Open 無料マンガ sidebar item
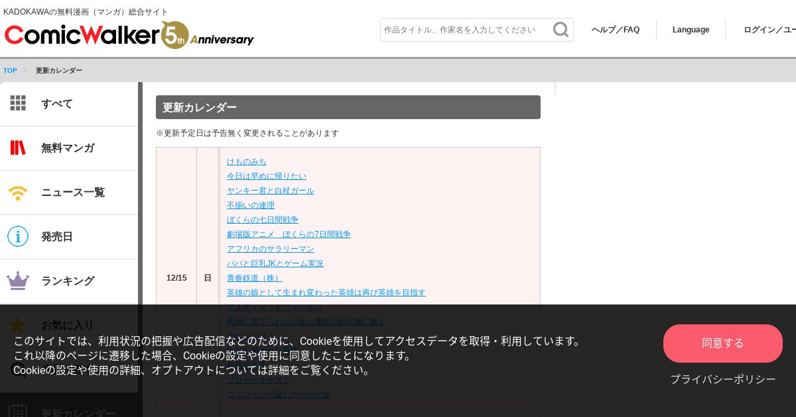Image resolution: width=796 pixels, height=417 pixels. click(x=69, y=148)
